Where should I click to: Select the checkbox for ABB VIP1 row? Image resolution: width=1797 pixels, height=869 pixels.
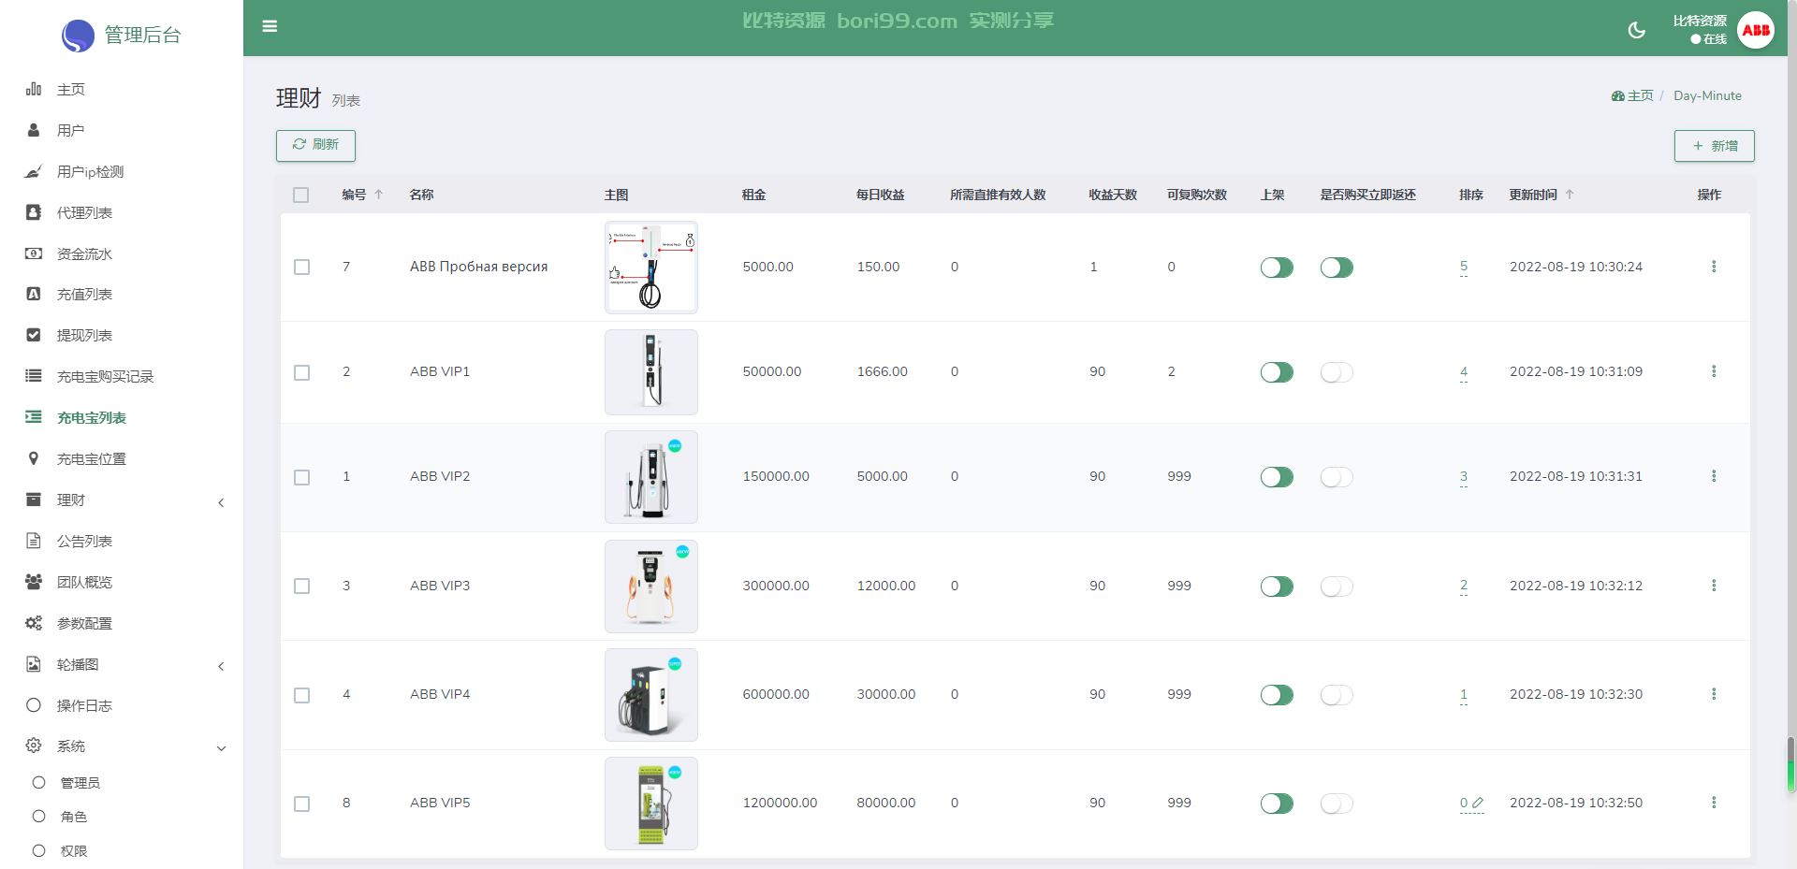[301, 372]
